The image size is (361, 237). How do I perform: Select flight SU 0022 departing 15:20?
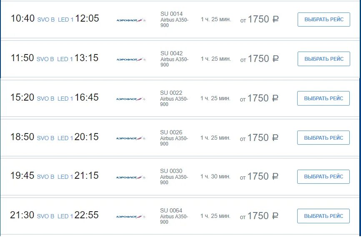click(323, 98)
